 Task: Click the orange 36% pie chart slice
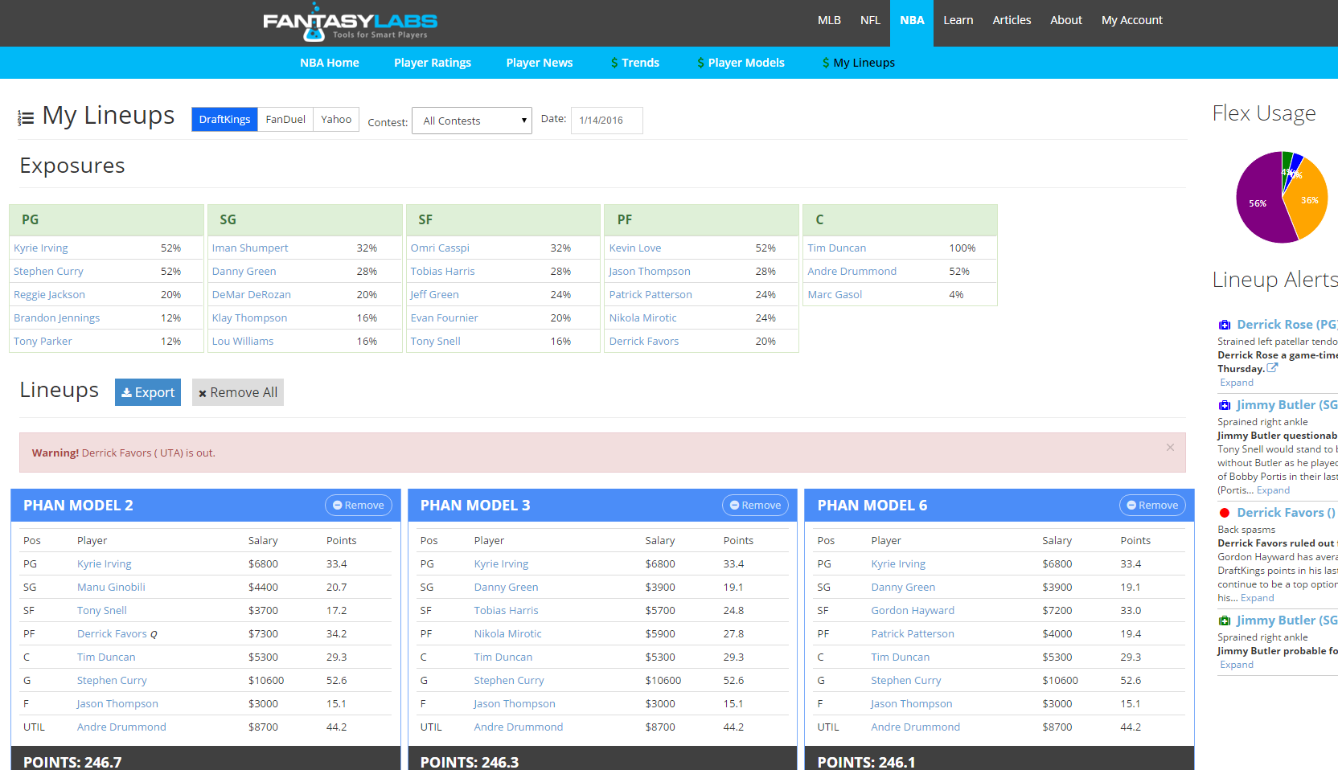1309,199
